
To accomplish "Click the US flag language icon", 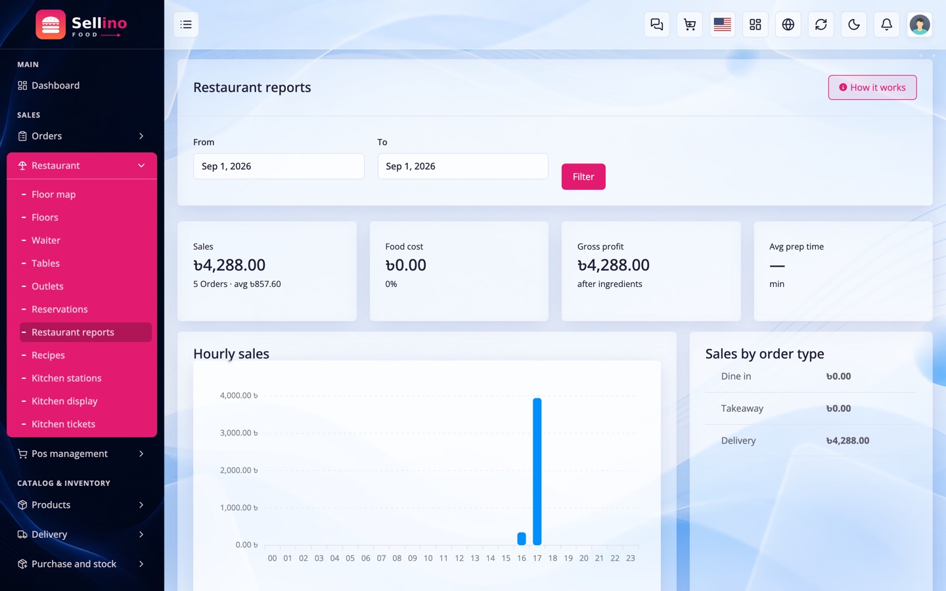I will click(x=723, y=24).
